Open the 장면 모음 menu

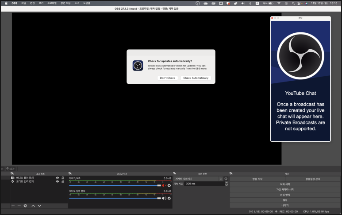pyautogui.click(x=65, y=3)
